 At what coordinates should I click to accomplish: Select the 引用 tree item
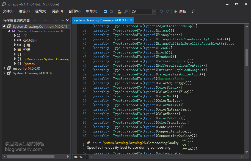click(x=26, y=45)
